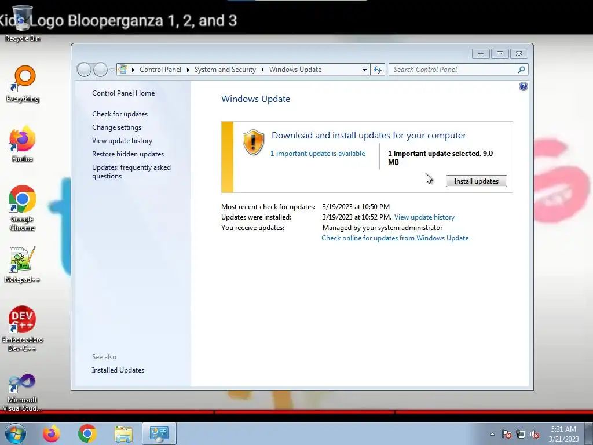Viewport: 593px width, 445px height.
Task: Click the Install updates button
Action: coord(476,181)
